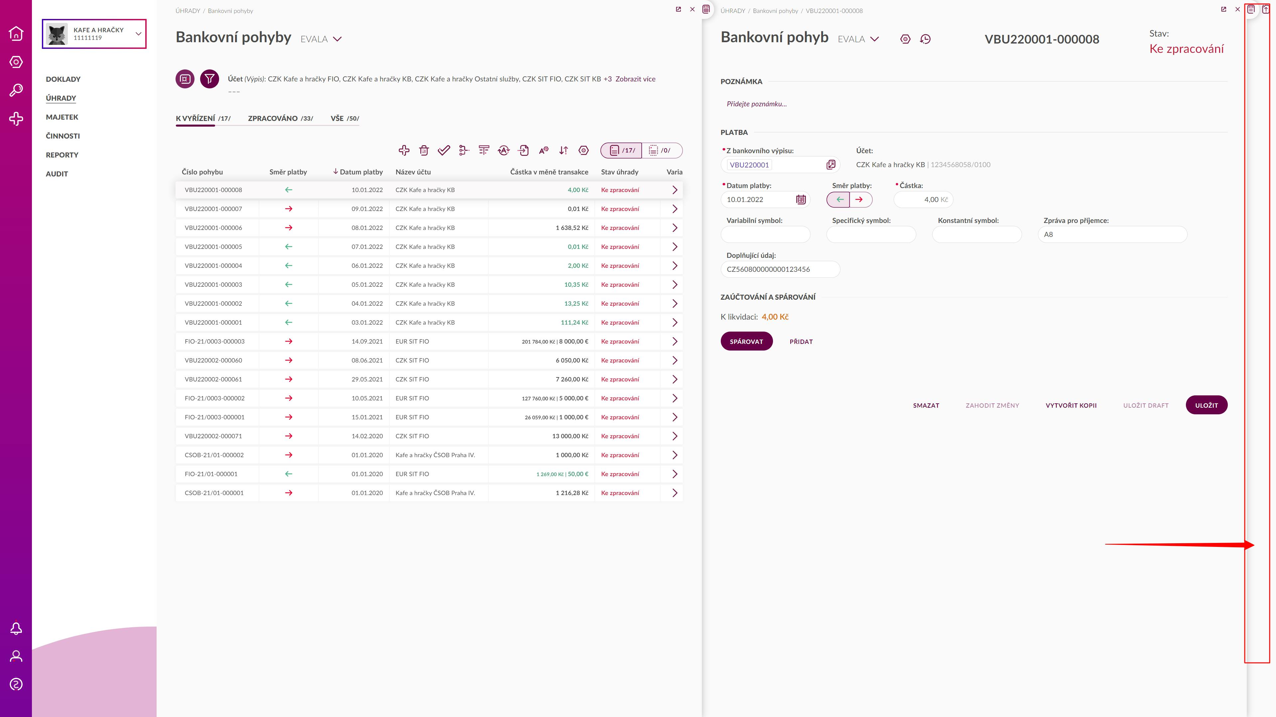Go to the home dashboard icon
This screenshot has height=717, width=1276.
coord(16,33)
